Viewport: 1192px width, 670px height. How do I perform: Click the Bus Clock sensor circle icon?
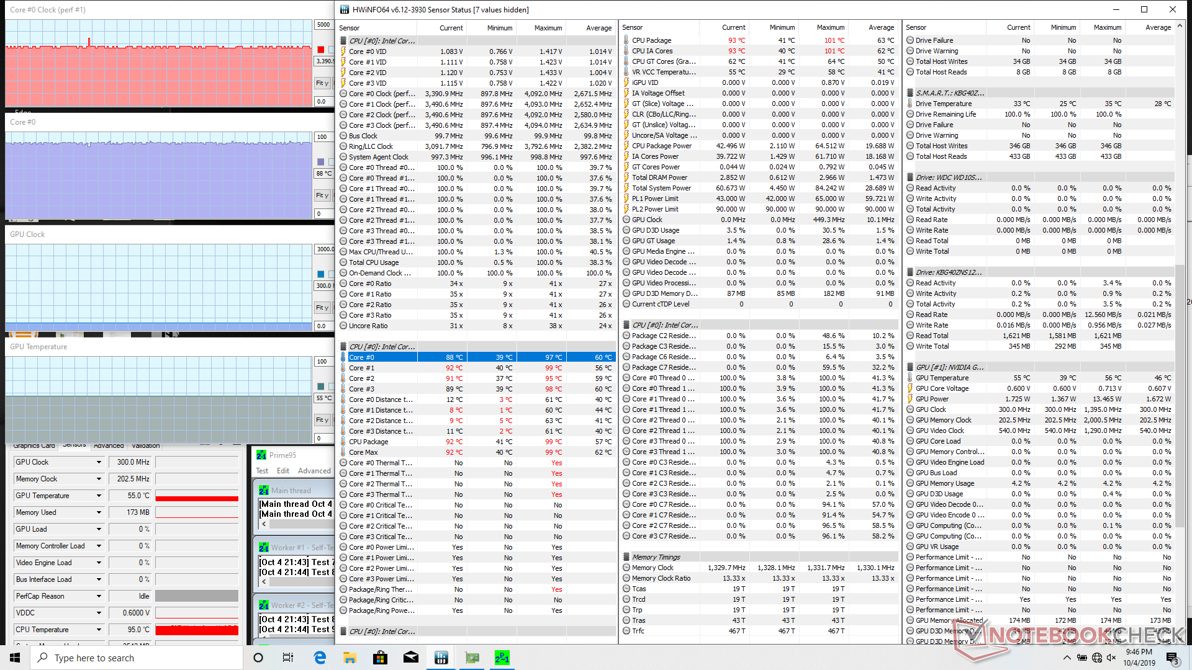pyautogui.click(x=343, y=136)
